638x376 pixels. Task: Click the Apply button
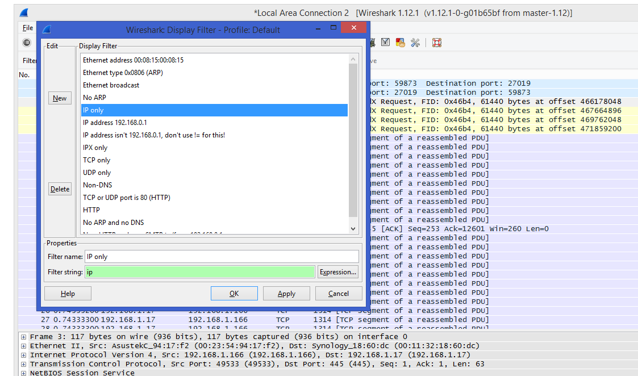286,294
